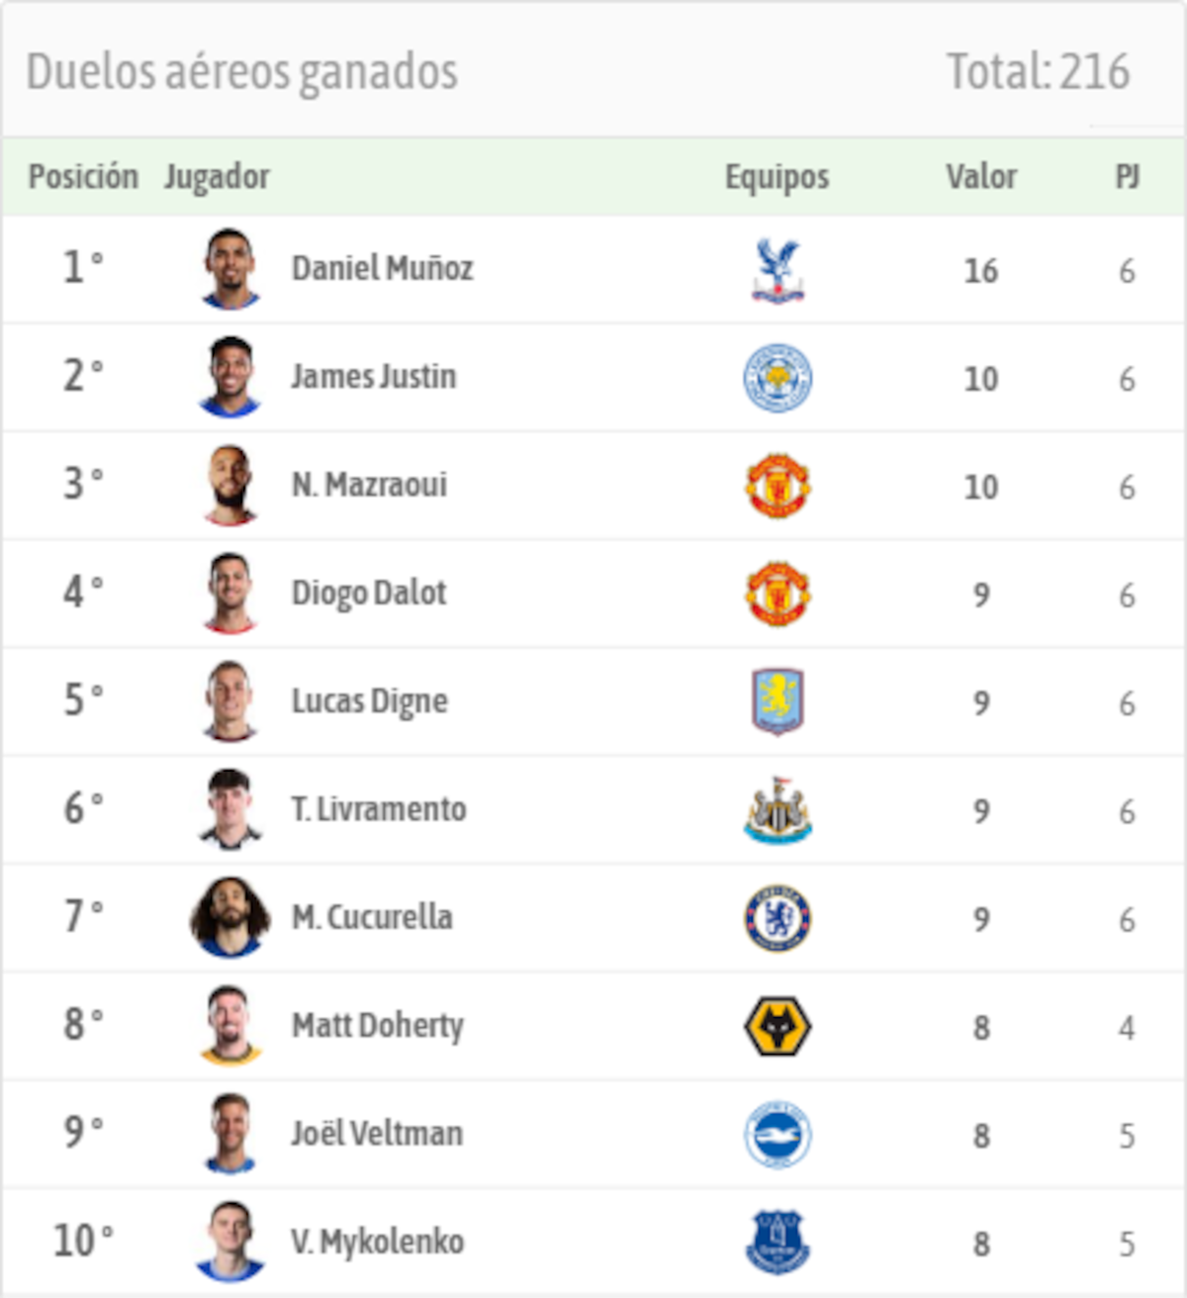Click the Brighton crest next to Joël Veltman
Screen dimensions: 1187x1298
pos(778,1134)
